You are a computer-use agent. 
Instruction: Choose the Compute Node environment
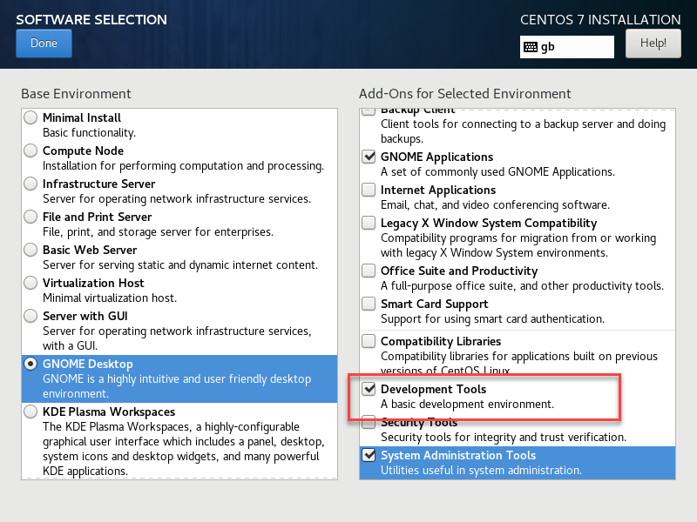[31, 151]
